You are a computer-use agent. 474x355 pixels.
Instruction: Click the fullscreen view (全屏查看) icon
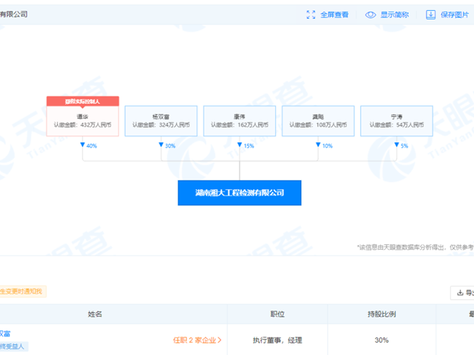tap(311, 14)
